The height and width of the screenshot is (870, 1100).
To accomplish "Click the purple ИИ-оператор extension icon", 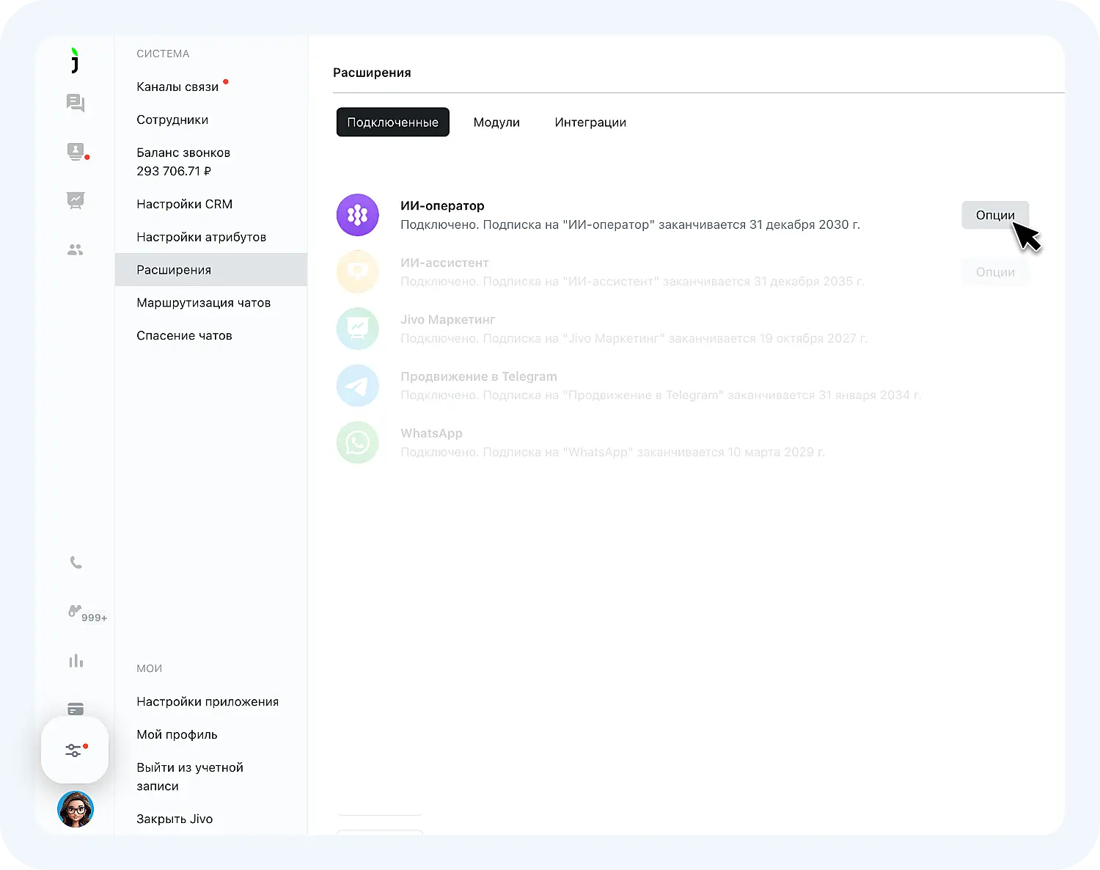I will pos(357,215).
